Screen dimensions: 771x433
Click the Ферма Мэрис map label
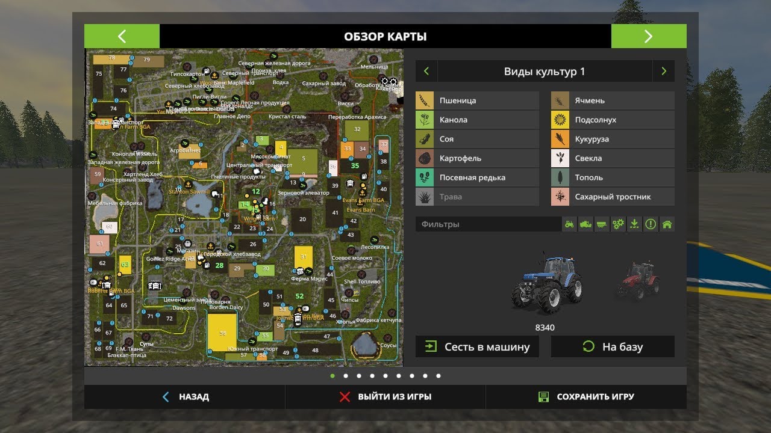pos(309,278)
